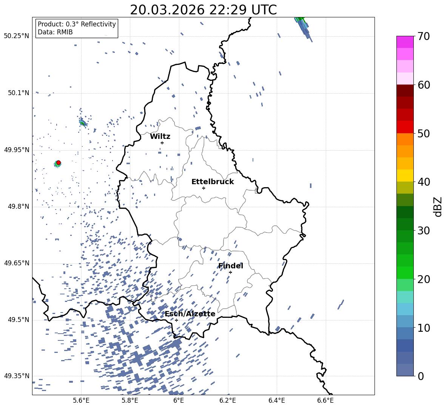Click the 20 dBZ colorbar label
The image size is (447, 408).
pos(424,279)
